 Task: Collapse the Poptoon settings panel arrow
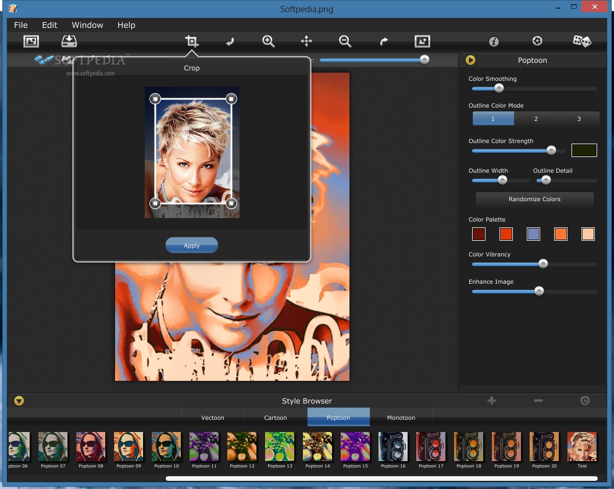(471, 60)
